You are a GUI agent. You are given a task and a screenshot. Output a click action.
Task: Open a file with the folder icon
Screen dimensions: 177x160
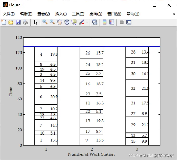pyautogui.click(x=11, y=22)
